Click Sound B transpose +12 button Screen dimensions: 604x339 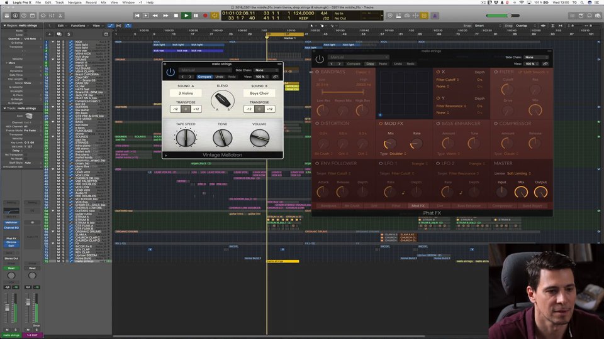coord(270,109)
